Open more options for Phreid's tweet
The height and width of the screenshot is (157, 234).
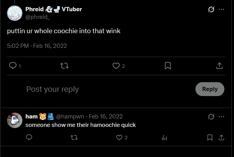221,9
